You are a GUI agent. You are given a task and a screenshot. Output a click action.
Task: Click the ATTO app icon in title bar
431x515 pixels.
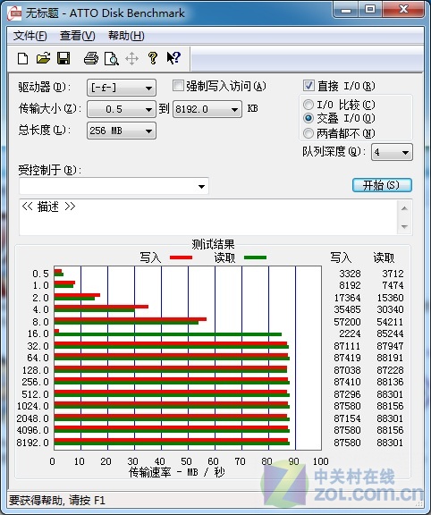coord(14,13)
